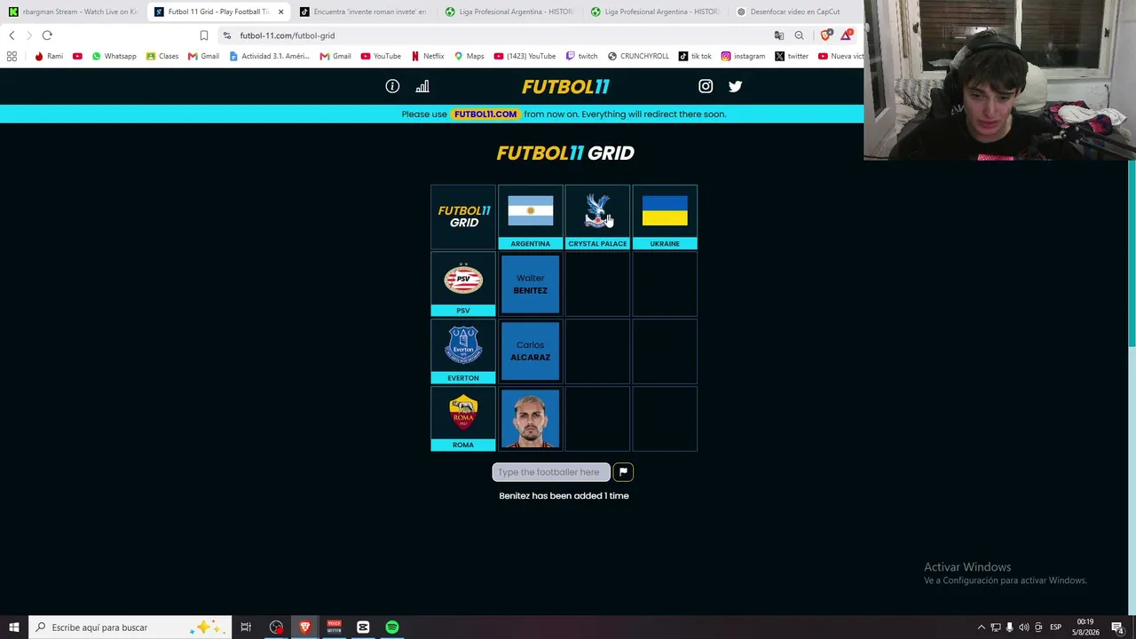Select the empty Roma–Ukraine cell
1136x639 pixels.
pyautogui.click(x=665, y=419)
